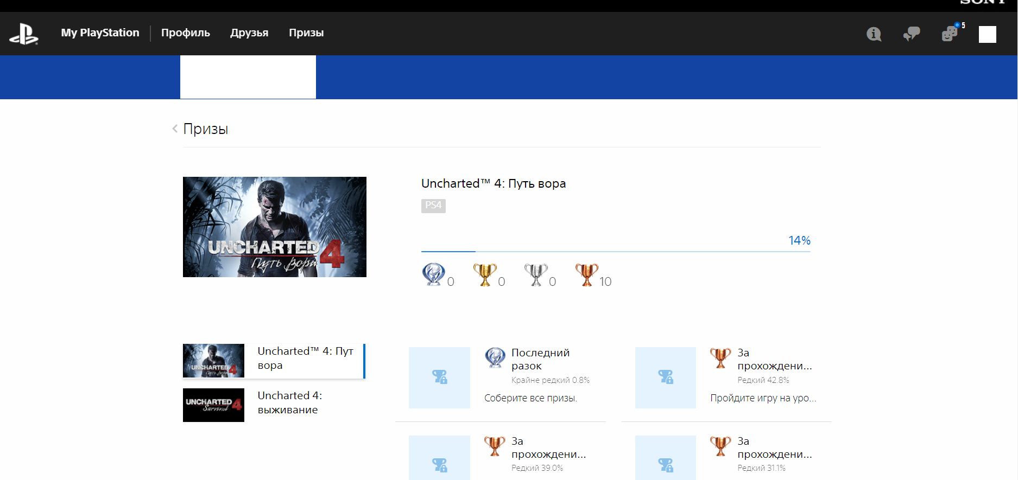Screen dimensions: 1018x480
Task: Click bronze trophy icon of Редкий 39.0% trophy
Action: pos(495,446)
